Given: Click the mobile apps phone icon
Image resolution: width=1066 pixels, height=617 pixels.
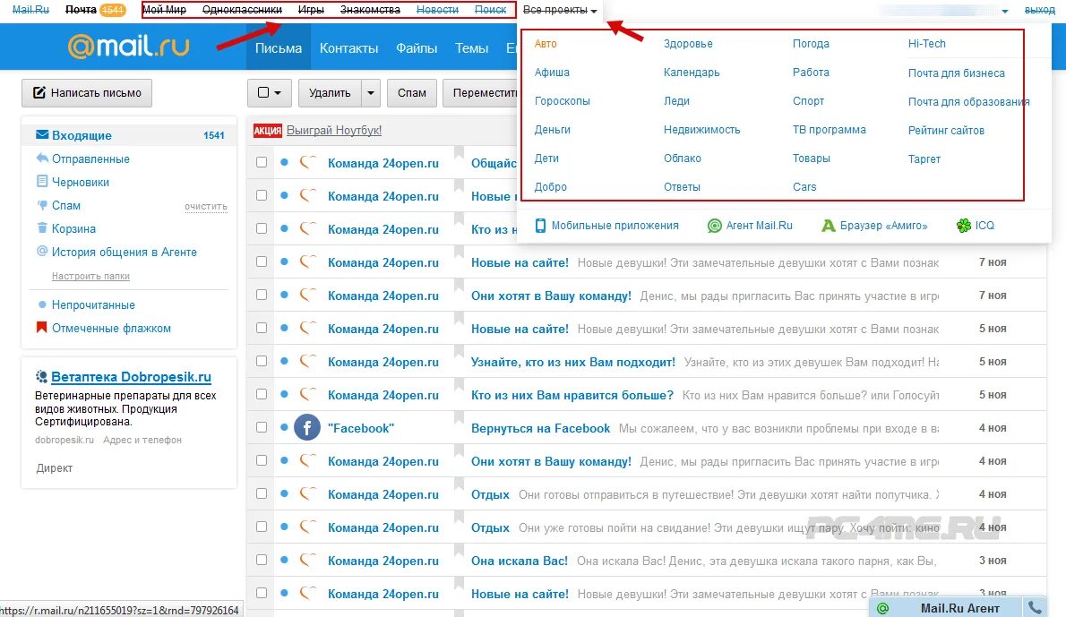Looking at the screenshot, I should pos(540,226).
